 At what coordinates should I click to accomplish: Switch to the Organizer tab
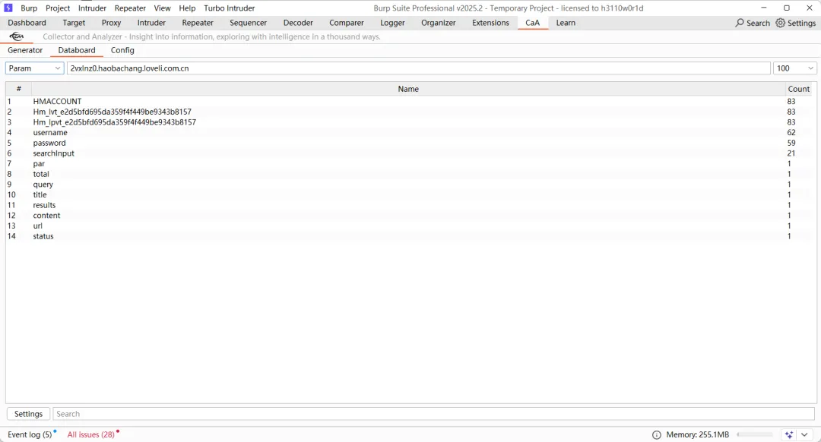point(439,23)
